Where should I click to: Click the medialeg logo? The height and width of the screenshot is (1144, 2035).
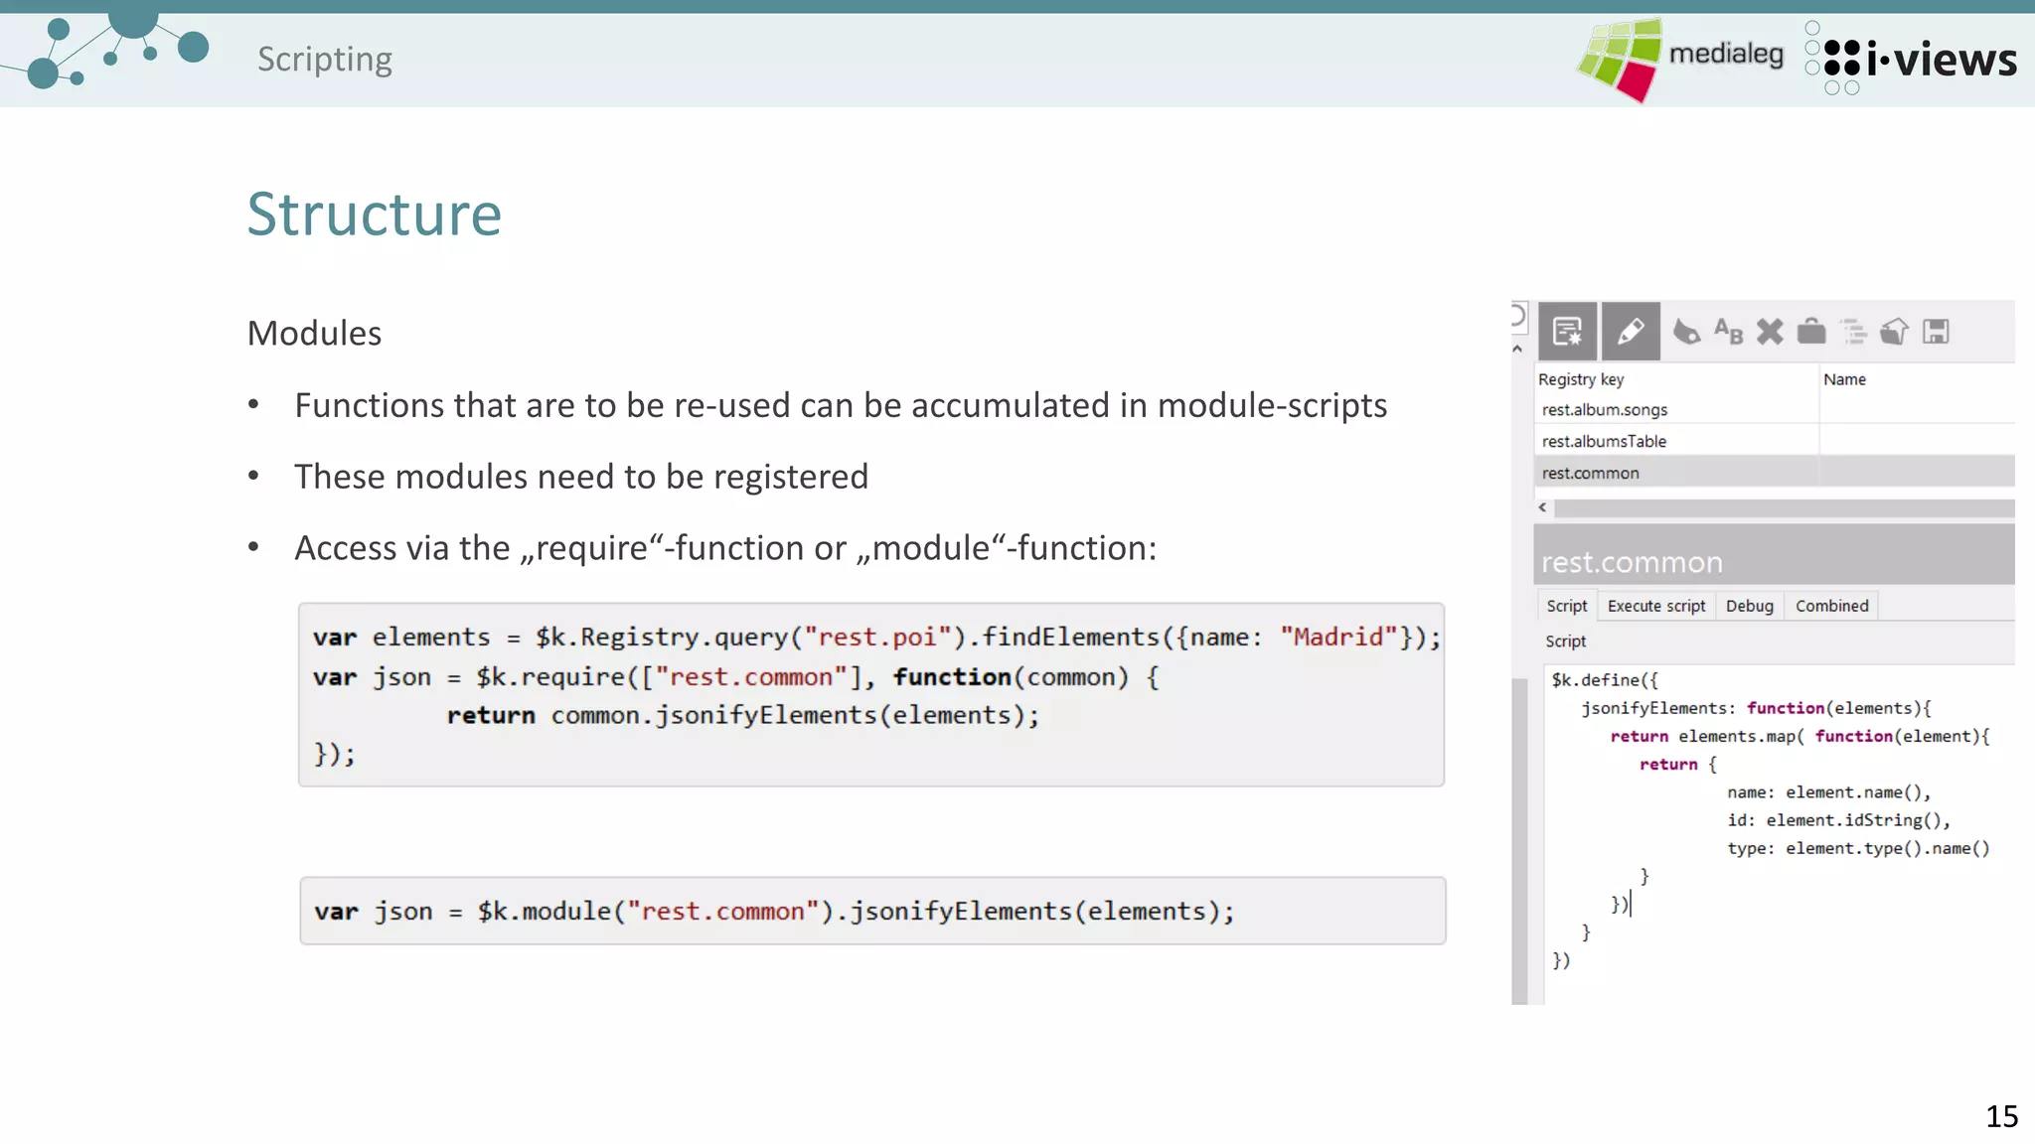click(1679, 59)
